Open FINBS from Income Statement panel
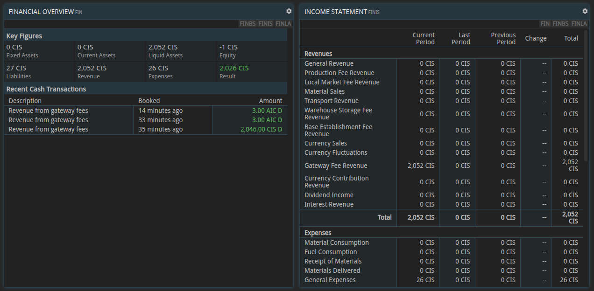The image size is (594, 291). point(560,24)
